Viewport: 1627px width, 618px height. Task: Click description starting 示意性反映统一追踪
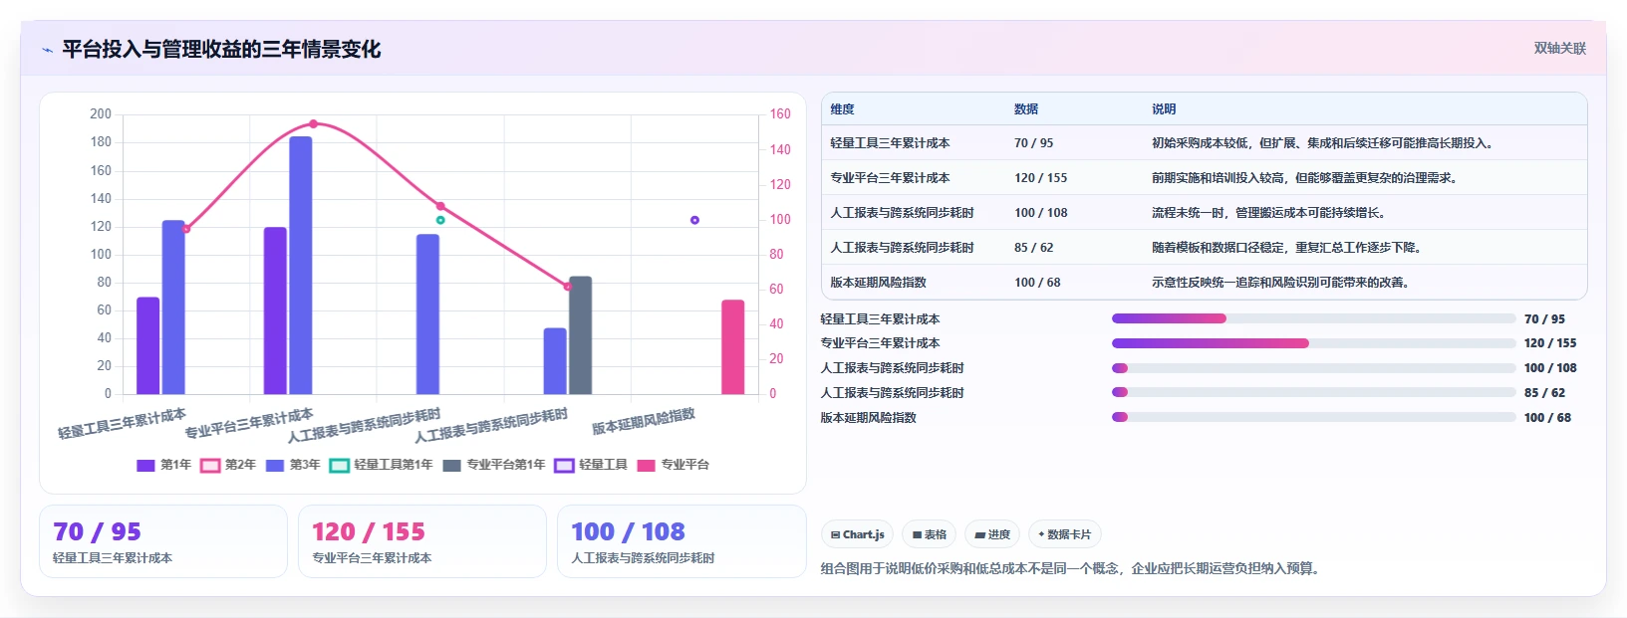click(1282, 283)
